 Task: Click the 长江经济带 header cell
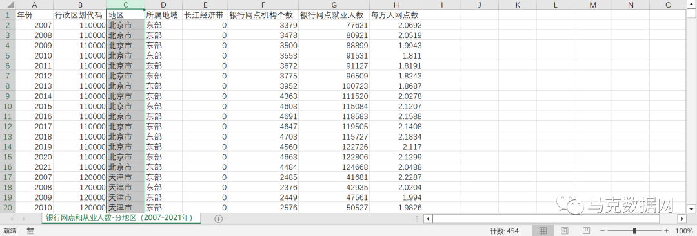tap(205, 15)
